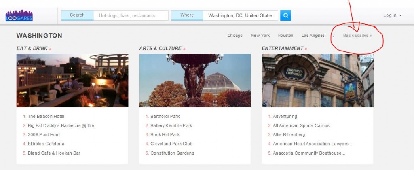Viewport: 414px width, 170px height.
Task: Click the Where location input field
Action: pos(240,15)
